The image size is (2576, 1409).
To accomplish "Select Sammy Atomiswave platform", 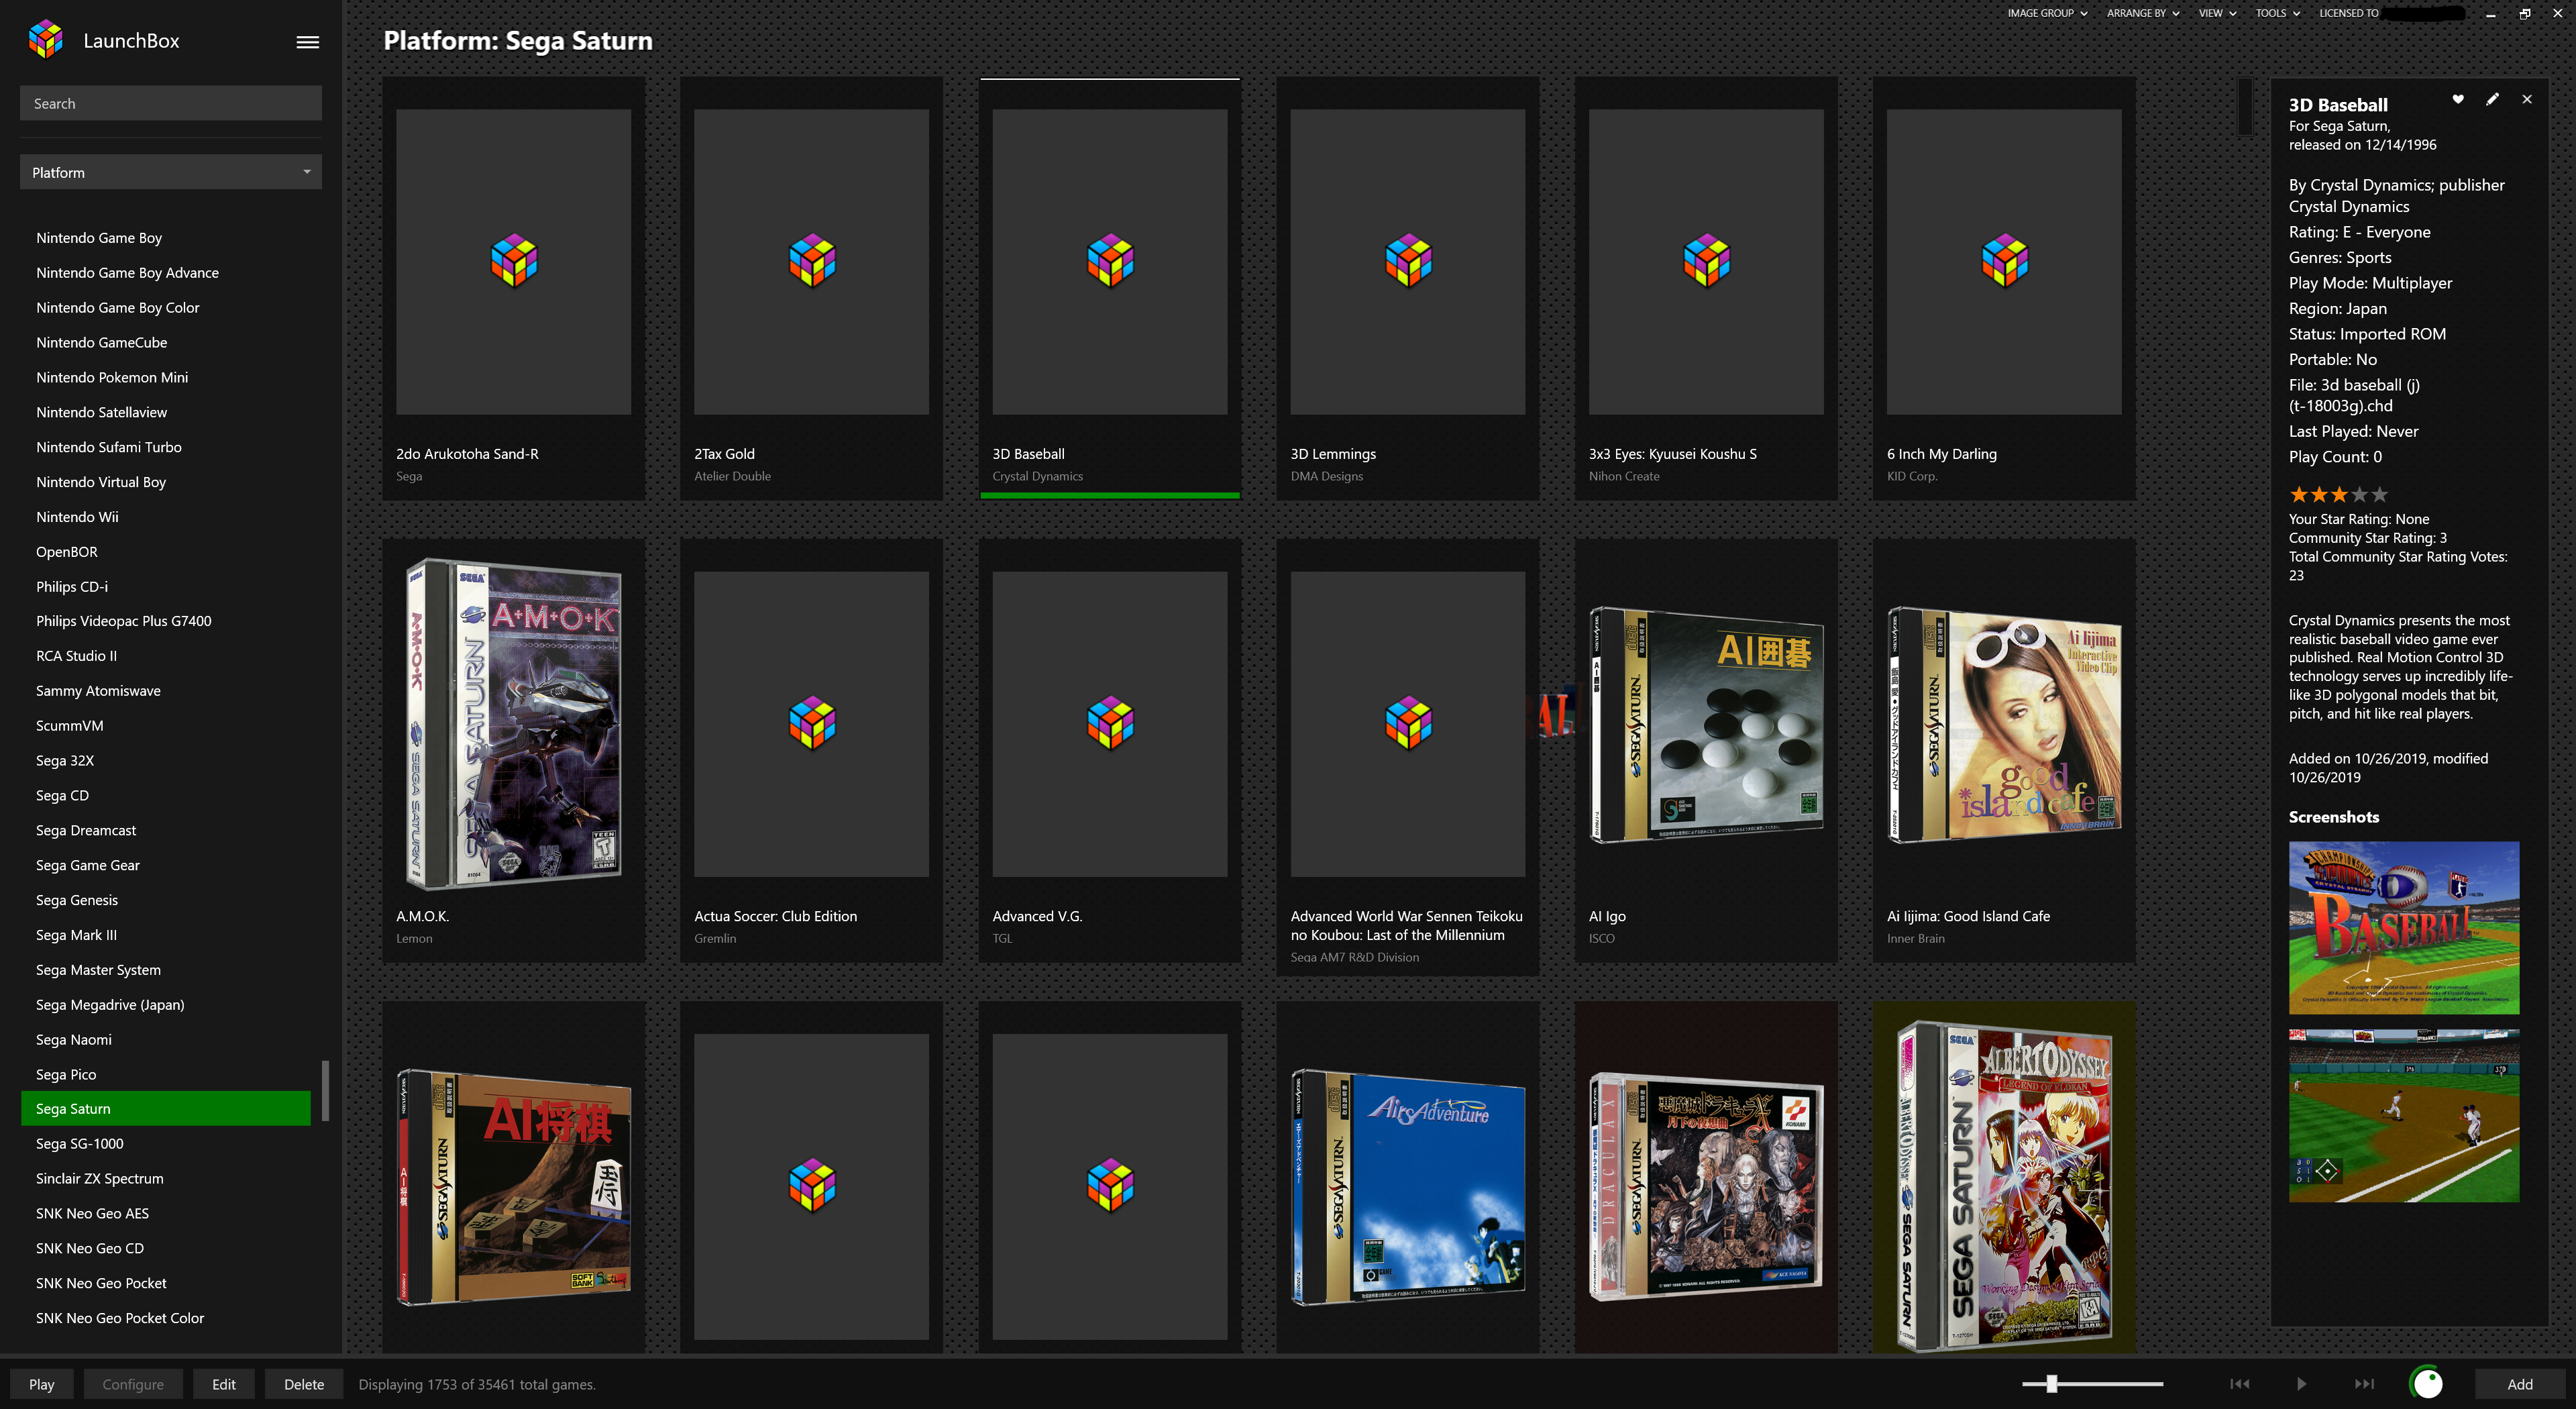I will point(98,691).
